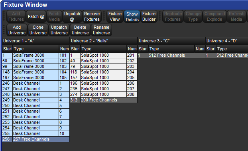The height and width of the screenshot is (151, 248).
Task: Click fixture number cell 208
Action: [x=132, y=94]
